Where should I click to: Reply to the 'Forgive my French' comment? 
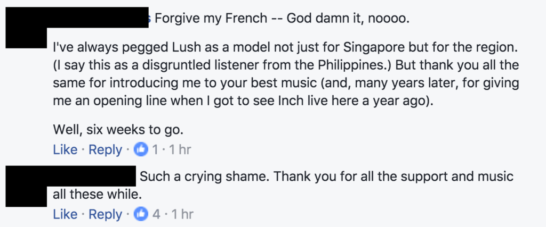point(105,150)
